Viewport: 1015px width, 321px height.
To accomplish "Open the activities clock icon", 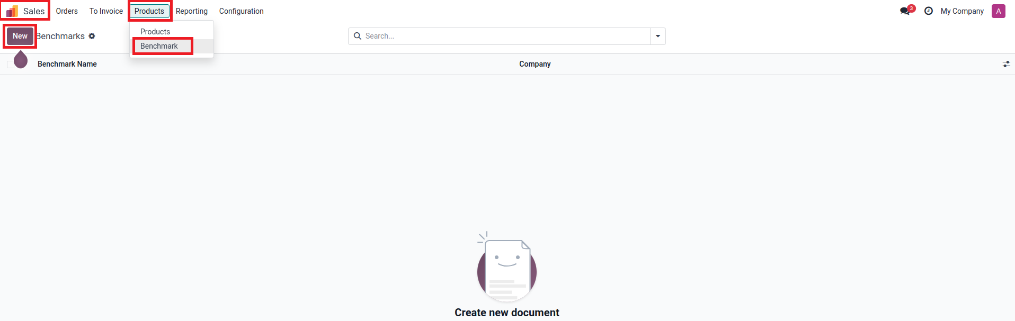I will pos(929,11).
